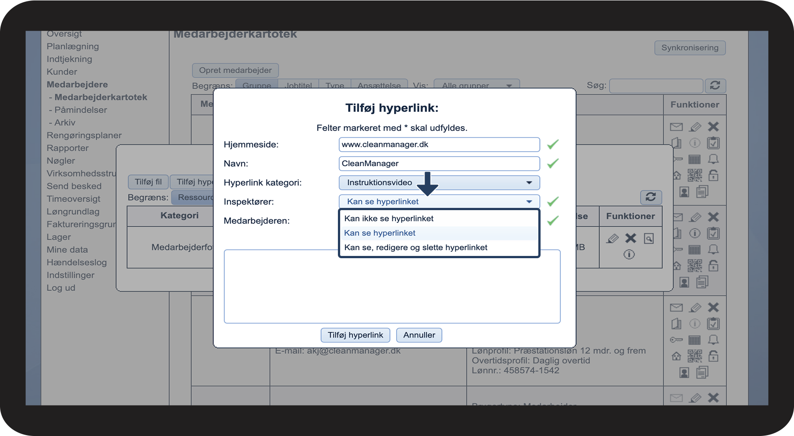Click the magnifier preview icon in file panel
The width and height of the screenshot is (794, 436).
tap(649, 238)
